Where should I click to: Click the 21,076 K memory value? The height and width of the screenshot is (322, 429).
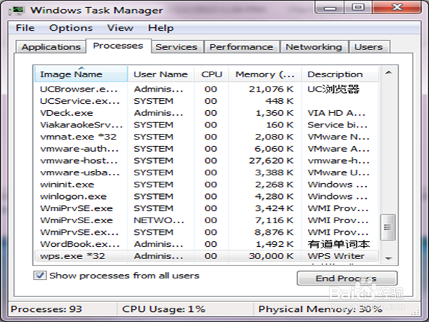pos(271,89)
